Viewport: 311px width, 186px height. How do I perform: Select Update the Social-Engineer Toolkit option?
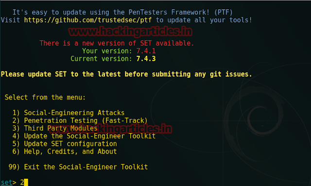coord(84,136)
